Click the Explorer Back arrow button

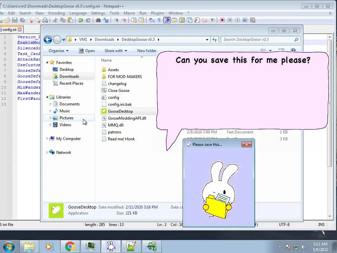(x=48, y=40)
